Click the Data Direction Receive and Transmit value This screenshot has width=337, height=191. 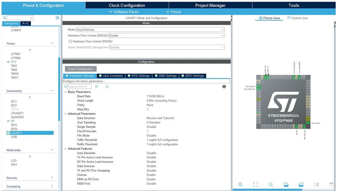tap(160, 118)
